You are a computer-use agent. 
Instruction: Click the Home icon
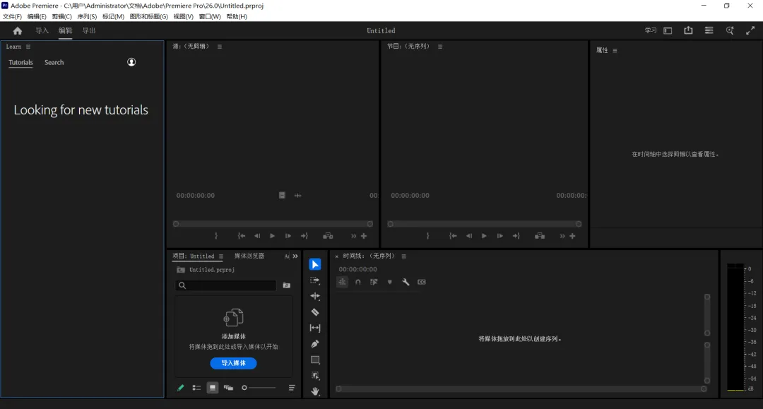18,30
